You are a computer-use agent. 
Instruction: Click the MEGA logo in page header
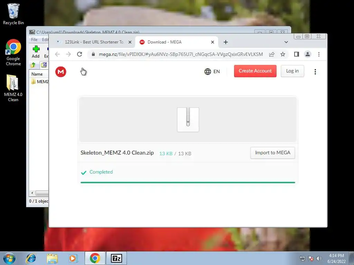(61, 72)
